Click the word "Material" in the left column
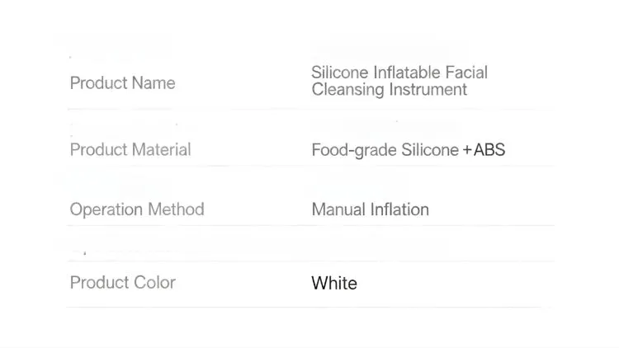Screen dimensions: 619x348 160,149
